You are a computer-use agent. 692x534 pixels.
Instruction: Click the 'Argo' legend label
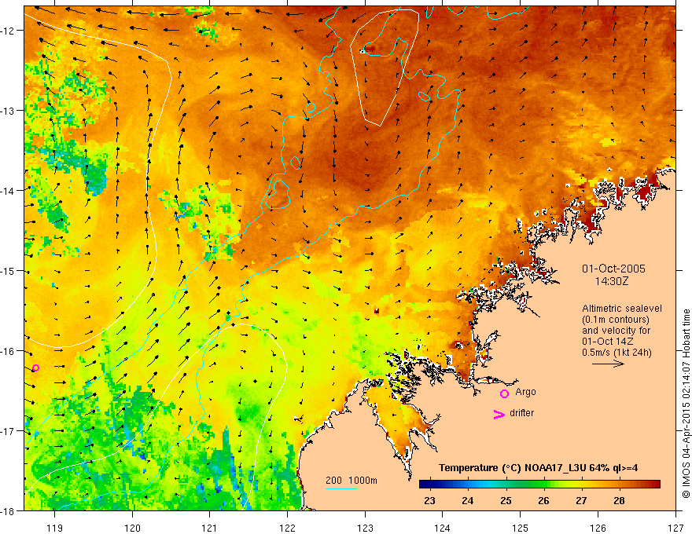525,392
